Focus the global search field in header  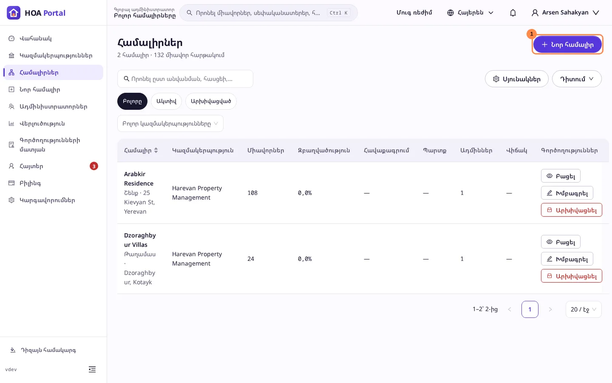point(269,13)
